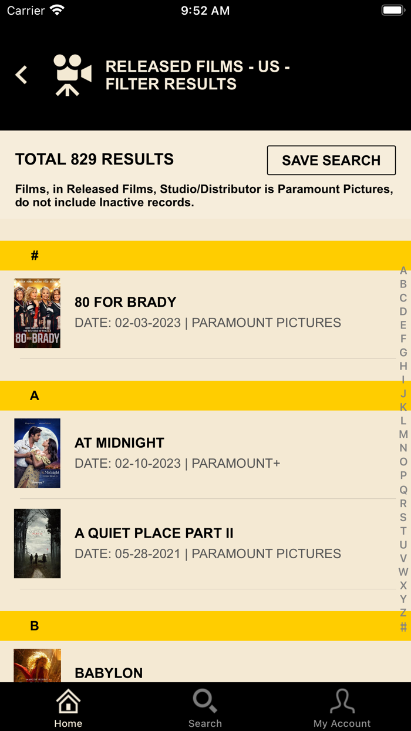Click the Wi-Fi status icon
Image resolution: width=411 pixels, height=731 pixels.
click(x=56, y=9)
